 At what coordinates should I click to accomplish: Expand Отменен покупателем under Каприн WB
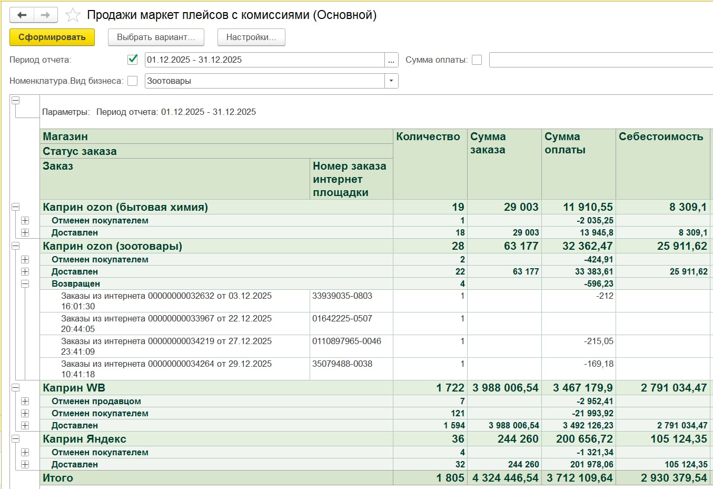(25, 414)
